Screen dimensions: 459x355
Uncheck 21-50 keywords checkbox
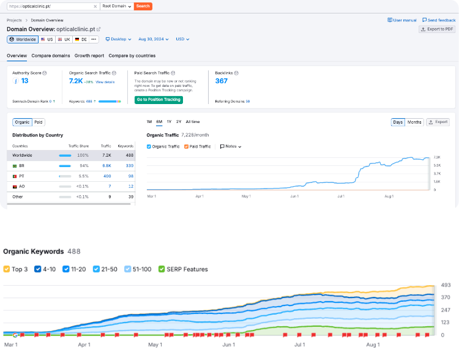pyautogui.click(x=96, y=269)
